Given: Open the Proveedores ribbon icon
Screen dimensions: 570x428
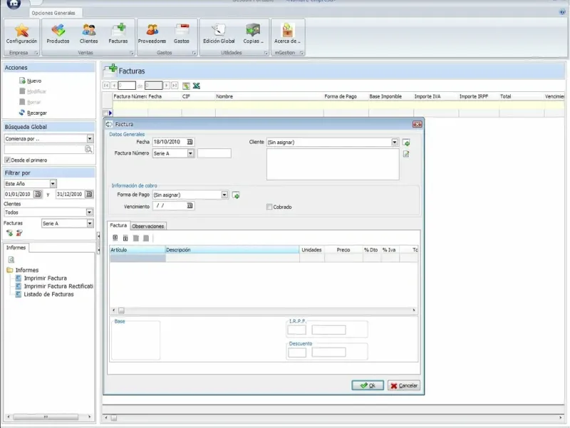Looking at the screenshot, I should (152, 33).
